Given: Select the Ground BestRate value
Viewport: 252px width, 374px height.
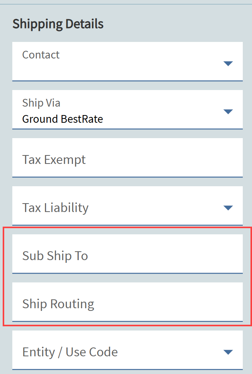Looking at the screenshot, I should coord(63,119).
